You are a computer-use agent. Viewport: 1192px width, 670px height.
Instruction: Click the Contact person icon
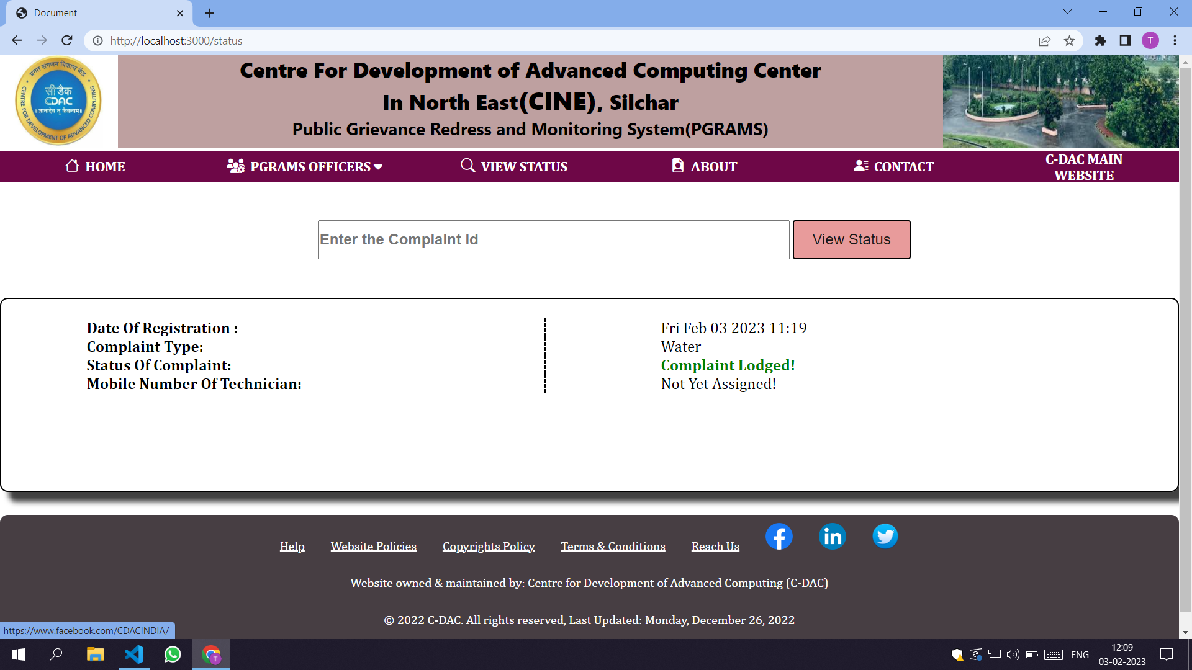coord(860,166)
